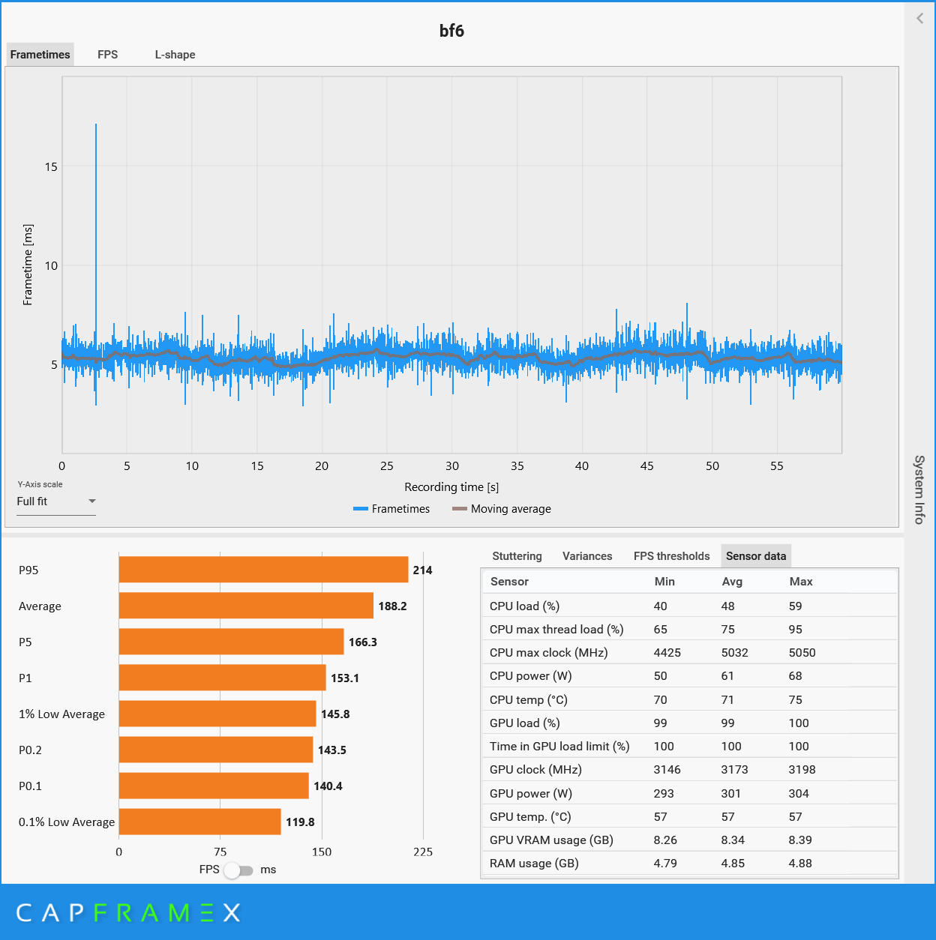The height and width of the screenshot is (940, 936).
Task: Click the Min column header
Action: pos(664,582)
